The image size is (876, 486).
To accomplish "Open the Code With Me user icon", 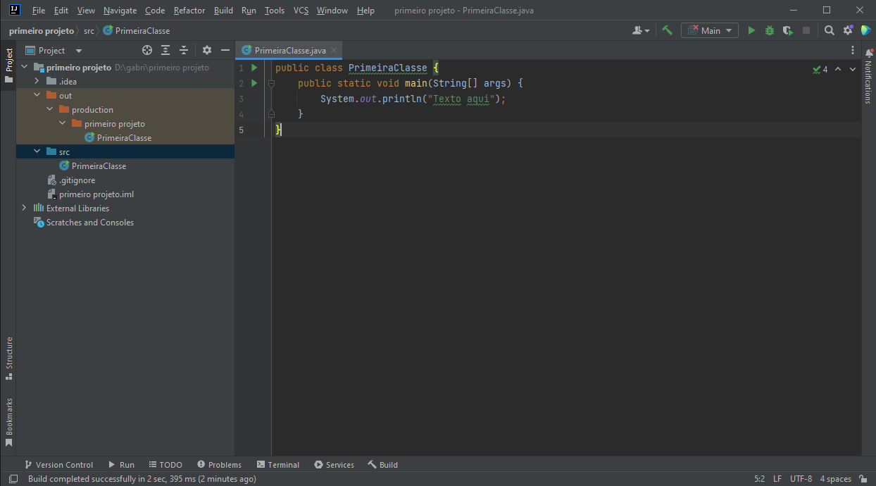I will pyautogui.click(x=641, y=30).
